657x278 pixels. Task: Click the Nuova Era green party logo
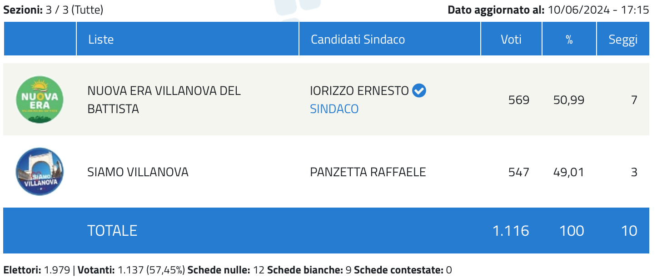coord(40,99)
